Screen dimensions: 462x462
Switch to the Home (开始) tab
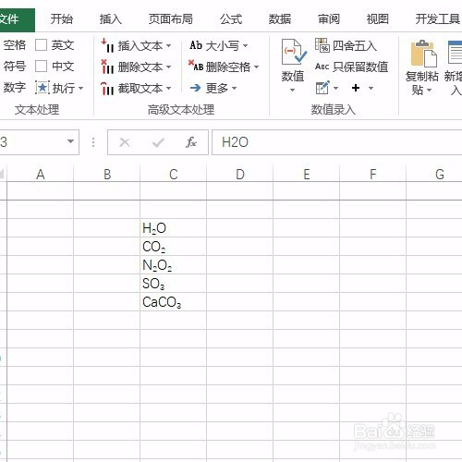pos(62,19)
